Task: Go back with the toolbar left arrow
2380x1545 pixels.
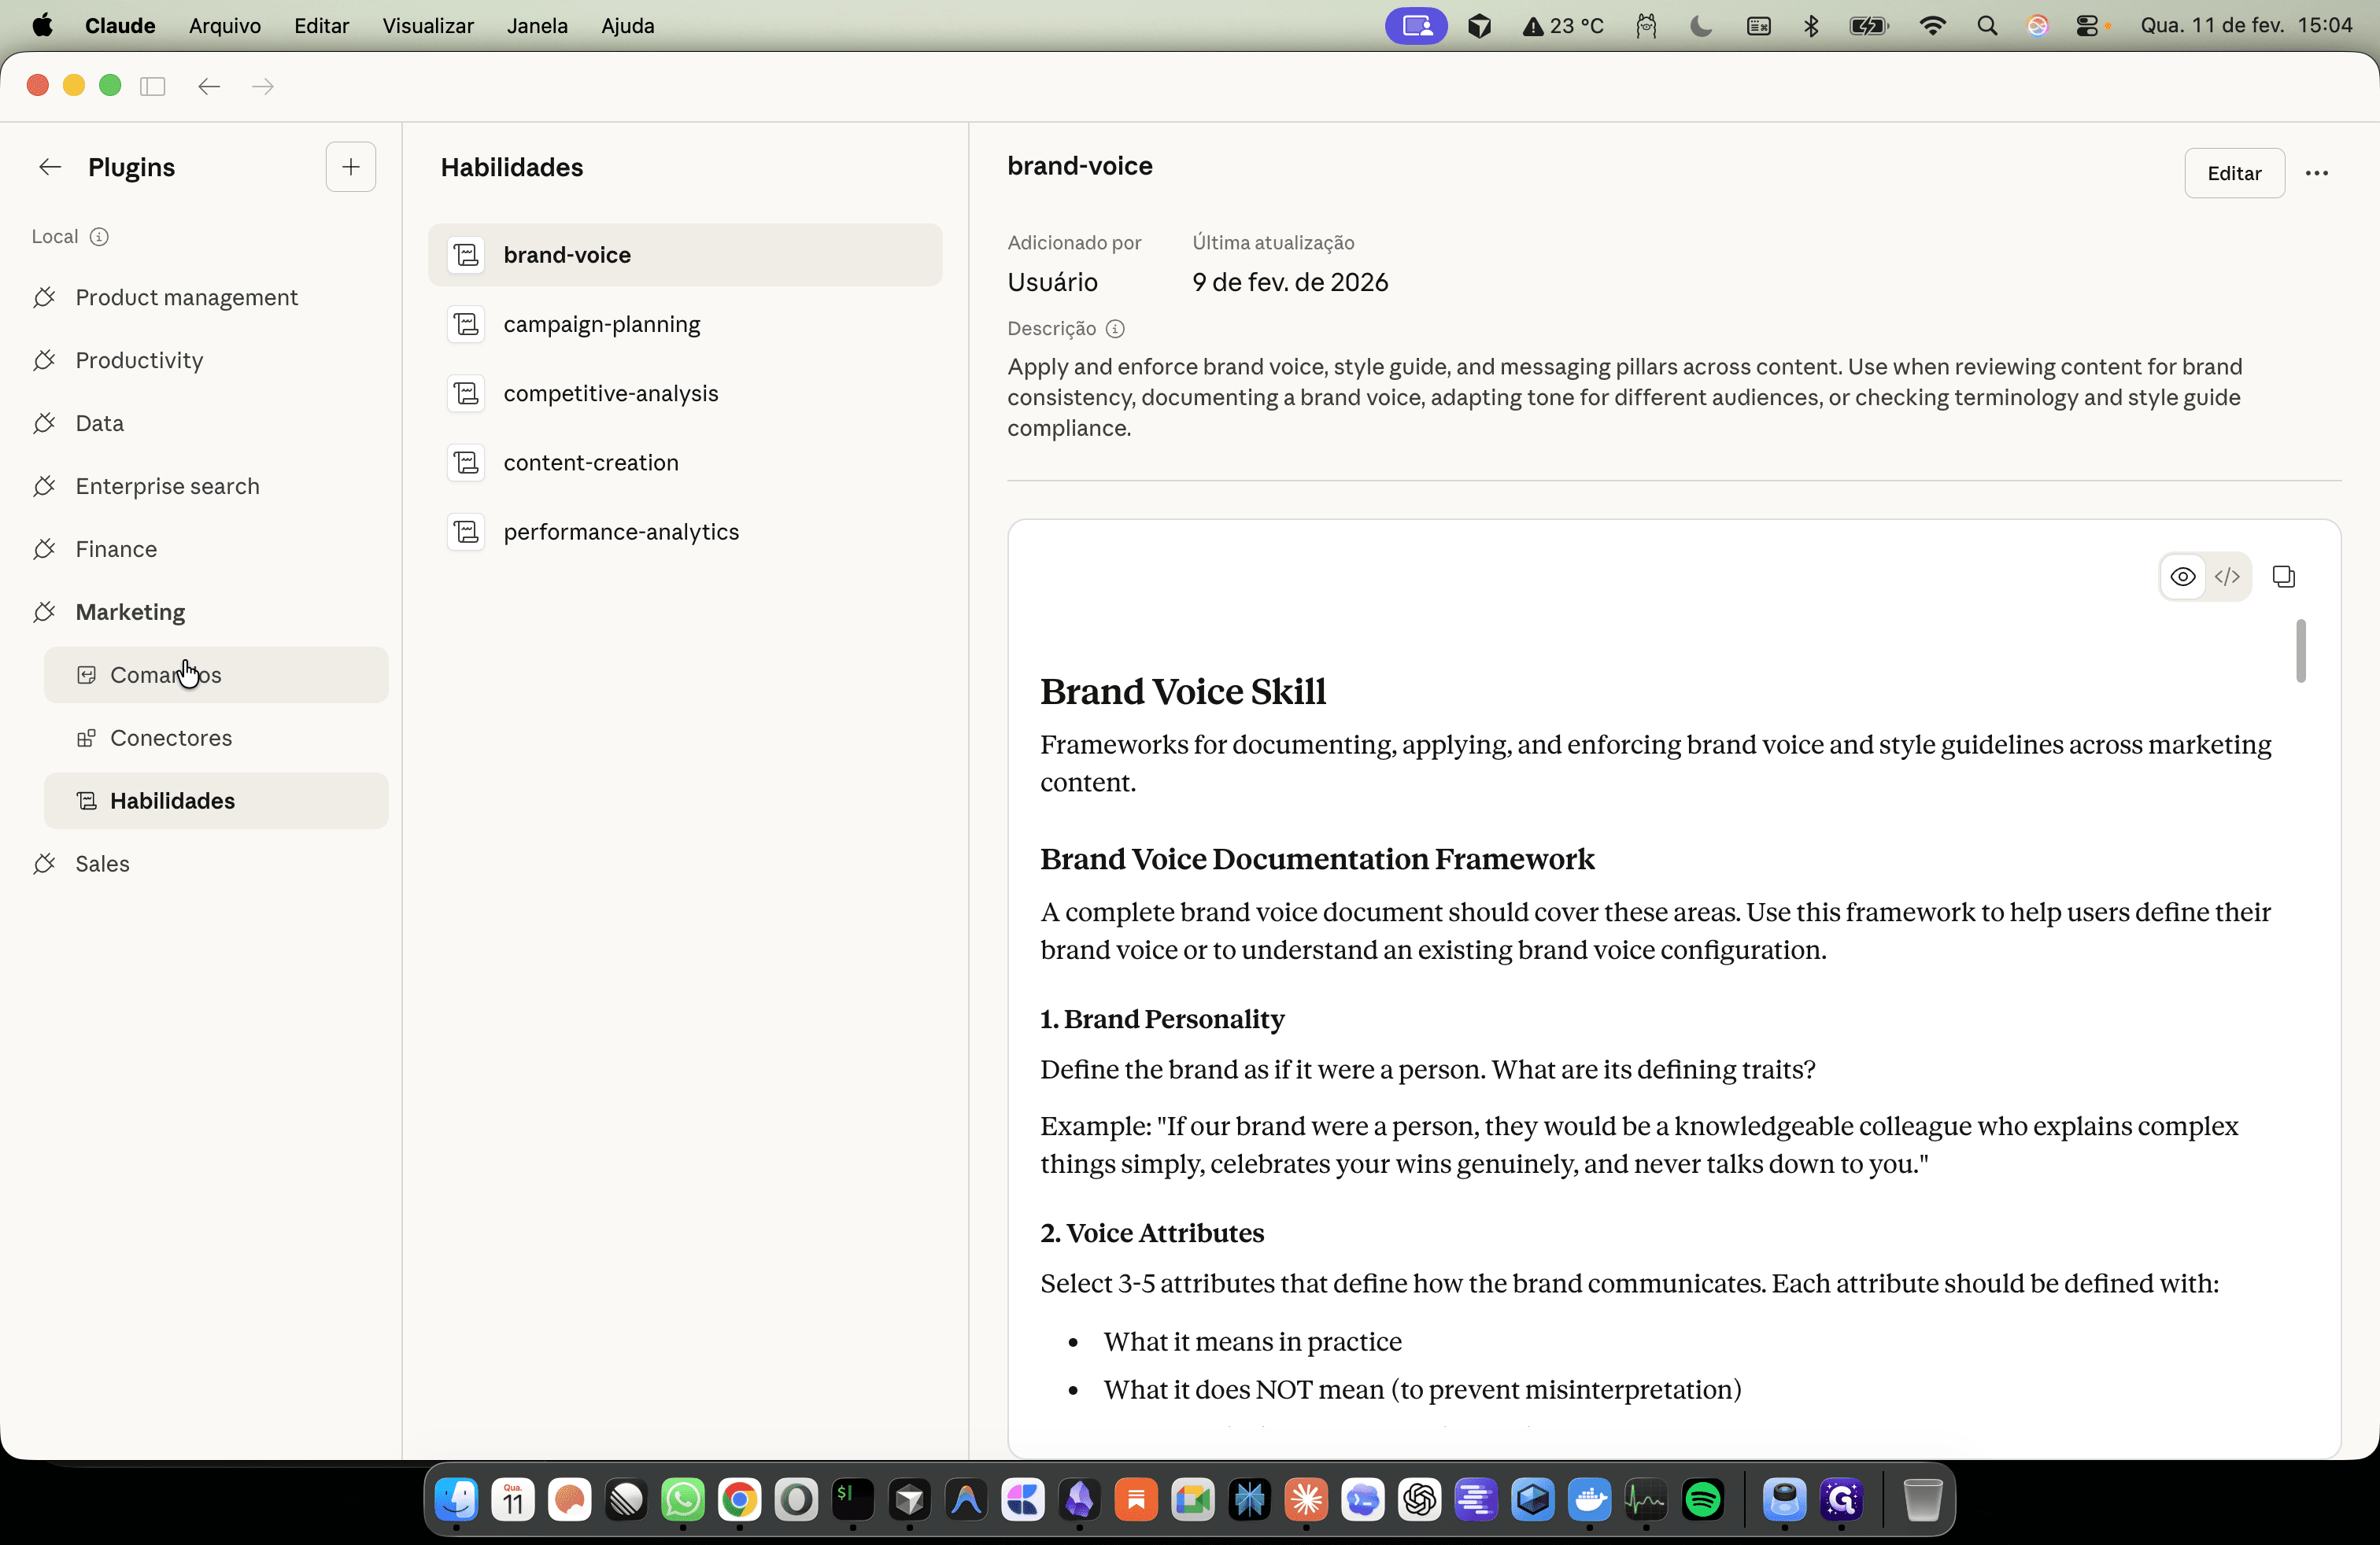Action: click(209, 86)
